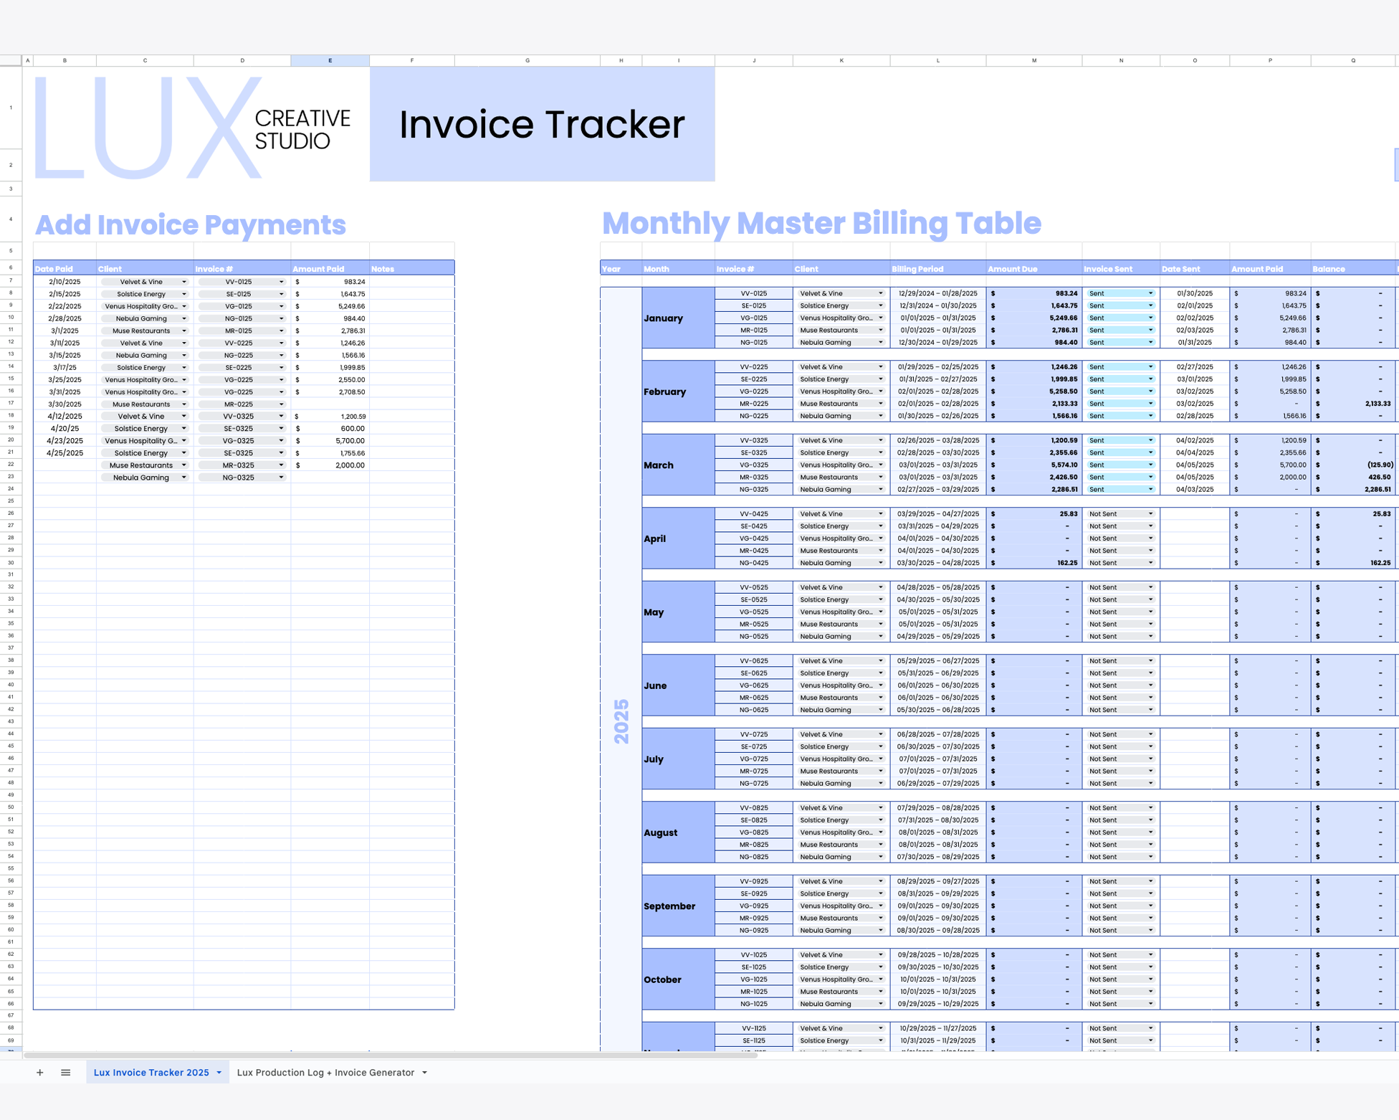
Task: Click the Date Sent cell for VV-0425
Action: click(x=1194, y=514)
